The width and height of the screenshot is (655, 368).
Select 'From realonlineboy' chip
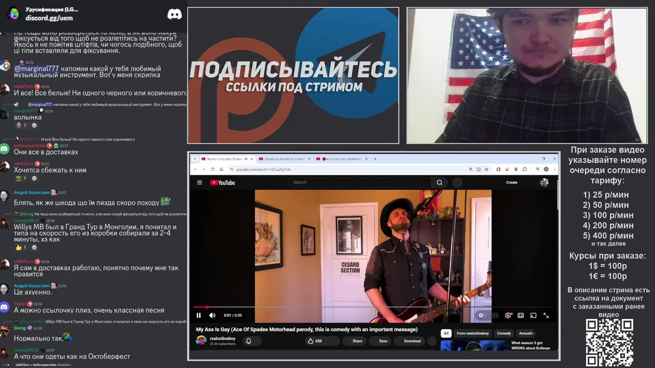coord(473,333)
